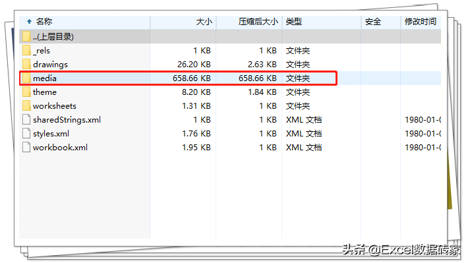Viewport: 468px width, 263px height.
Task: Click the modified date of workbook.xml
Action: (423, 148)
